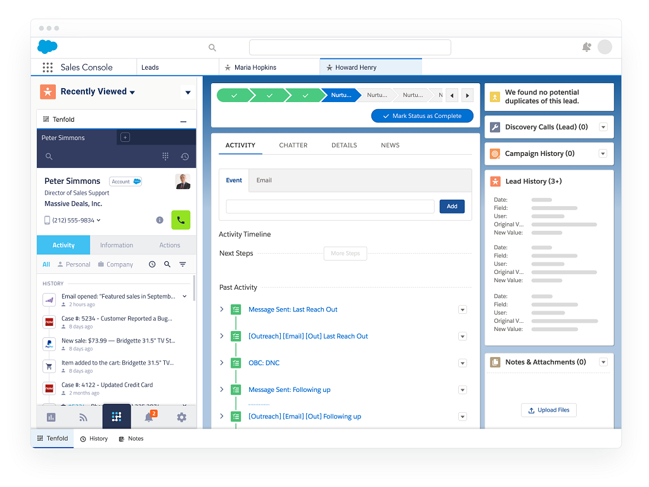
Task: Filter activity history by Personal
Action: click(x=74, y=264)
